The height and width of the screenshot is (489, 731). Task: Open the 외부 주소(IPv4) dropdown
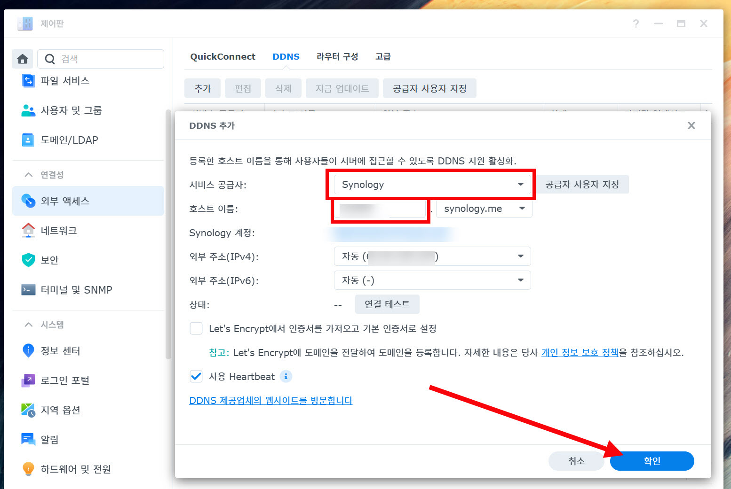[x=432, y=256]
